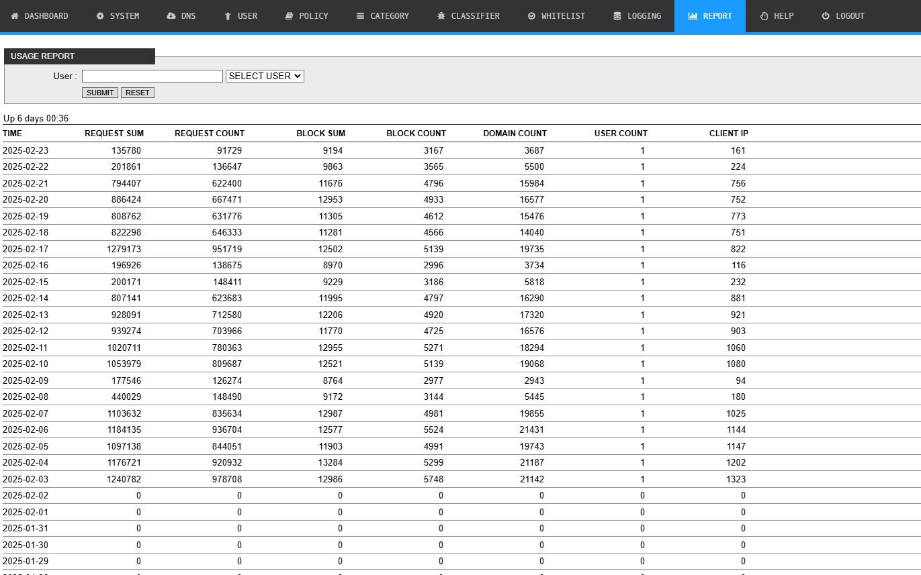Click the date 2025-02-03
The width and height of the screenshot is (921, 575).
(26, 480)
